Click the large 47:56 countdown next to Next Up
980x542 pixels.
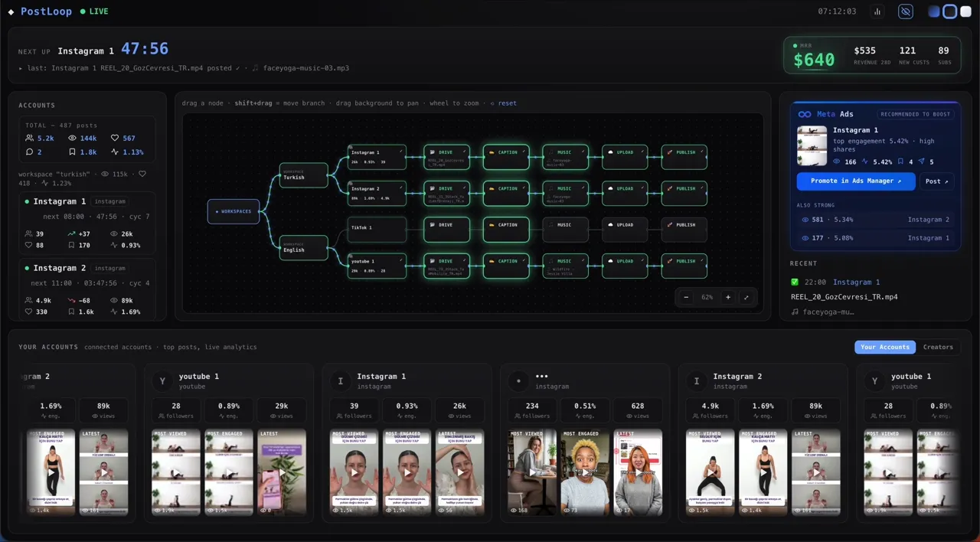pos(145,49)
